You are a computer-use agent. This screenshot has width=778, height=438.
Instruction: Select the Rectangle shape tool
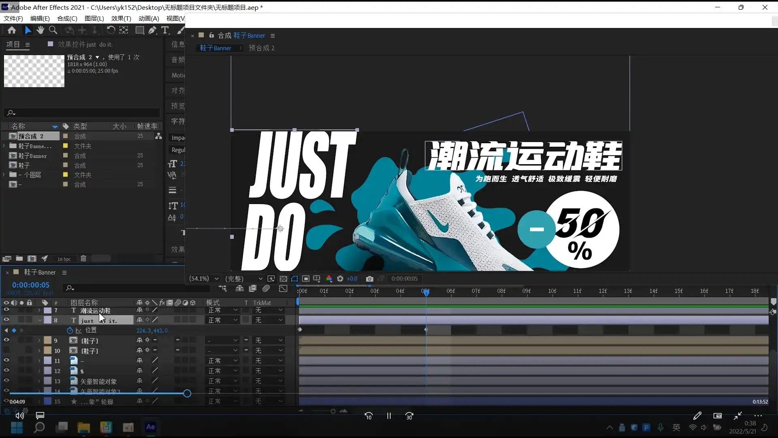139,30
